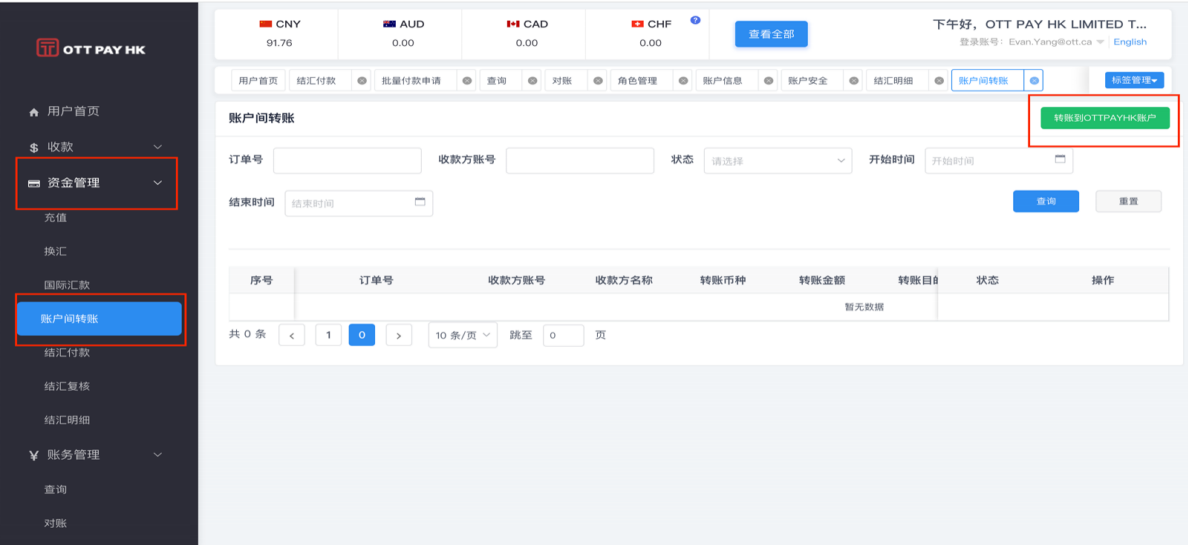Open the 结束时间 calendar icon
The width and height of the screenshot is (1189, 545).
point(420,201)
